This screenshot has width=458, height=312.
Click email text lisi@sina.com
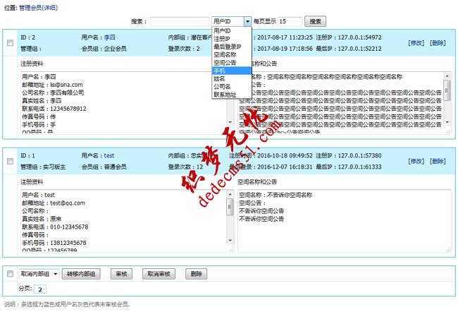click(67, 85)
